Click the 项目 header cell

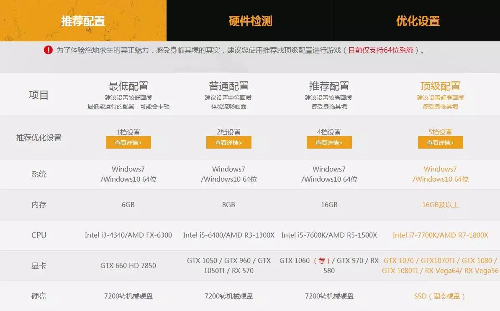coord(38,95)
